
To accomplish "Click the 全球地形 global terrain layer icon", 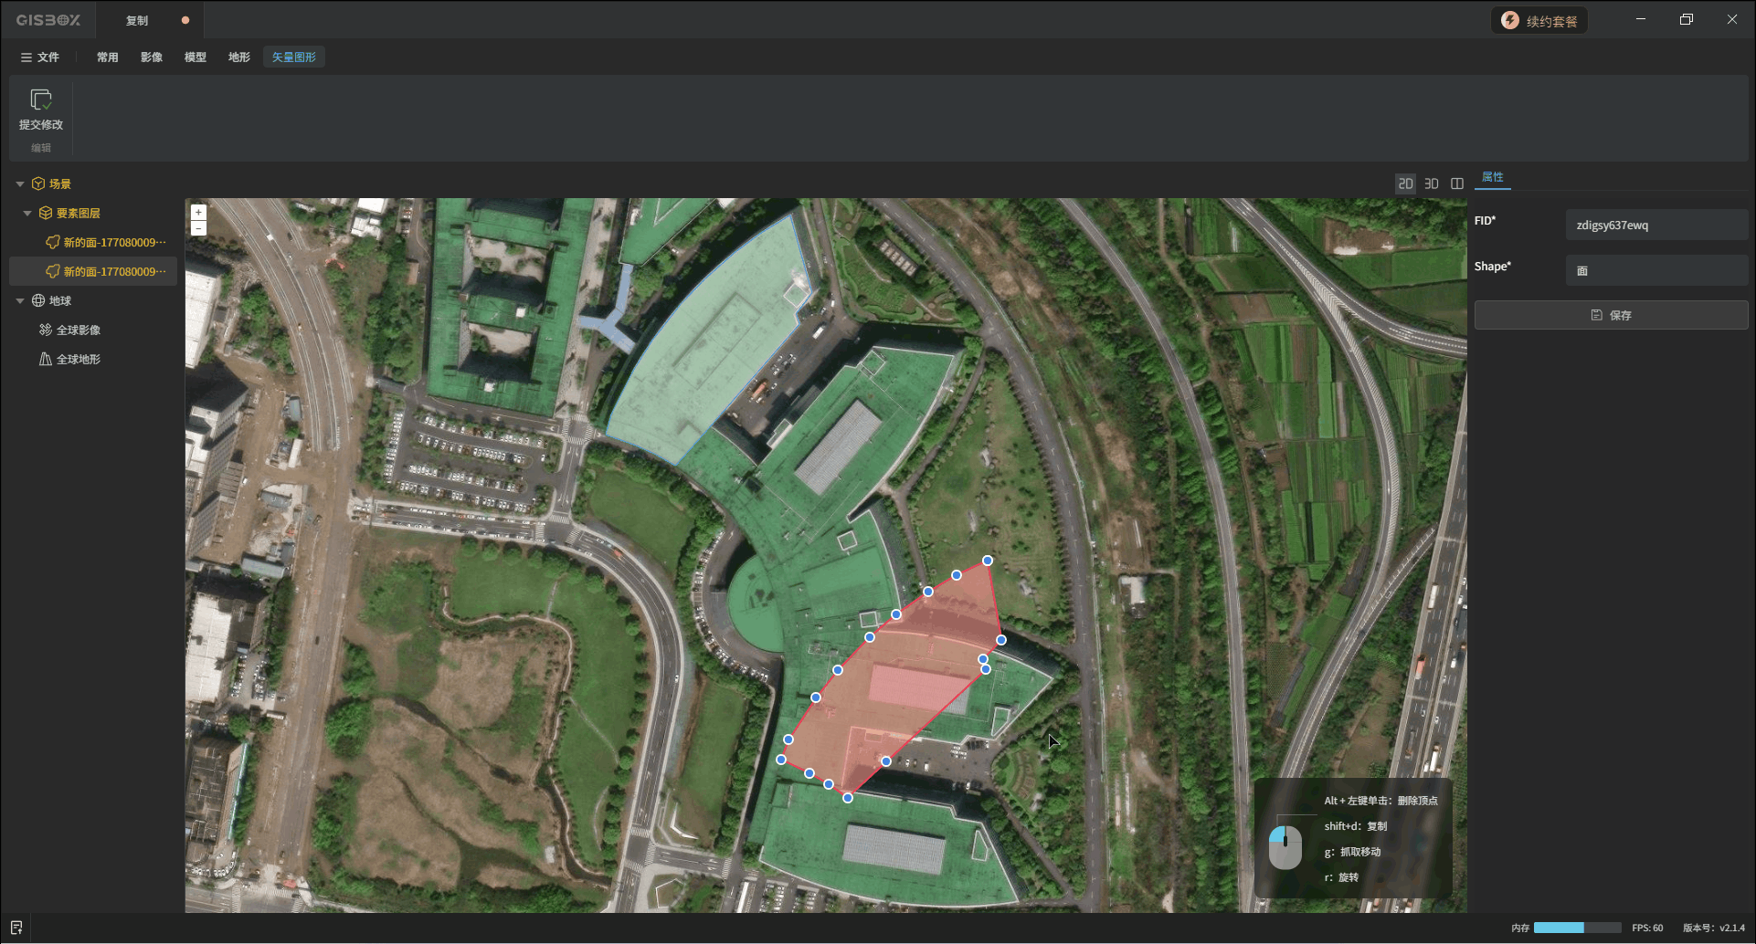I will pyautogui.click(x=46, y=359).
